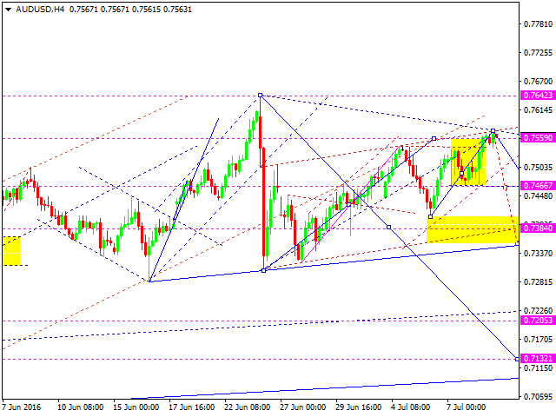Screen dimensions: 556x417
Task: Select the trendline anchor square at the 0.75590 level
Action: [x=434, y=138]
